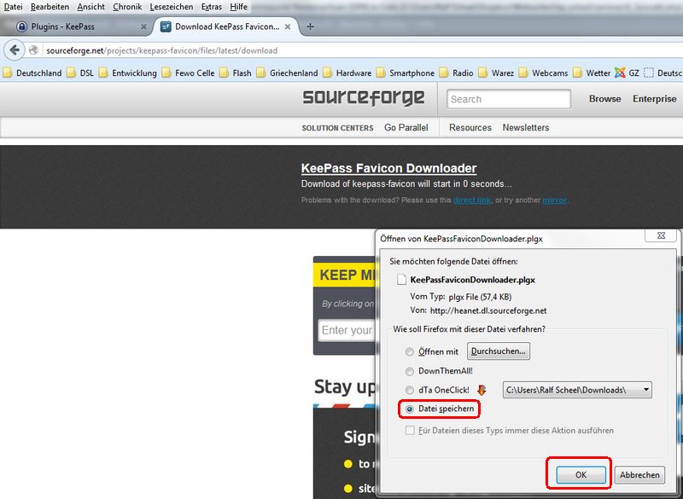Screen dimensions: 683x499
Task: Open the Chronik menu
Action: 127,7
